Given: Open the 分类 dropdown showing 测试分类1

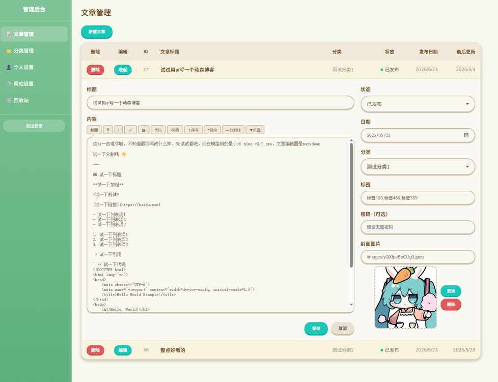Looking at the screenshot, I should point(418,167).
